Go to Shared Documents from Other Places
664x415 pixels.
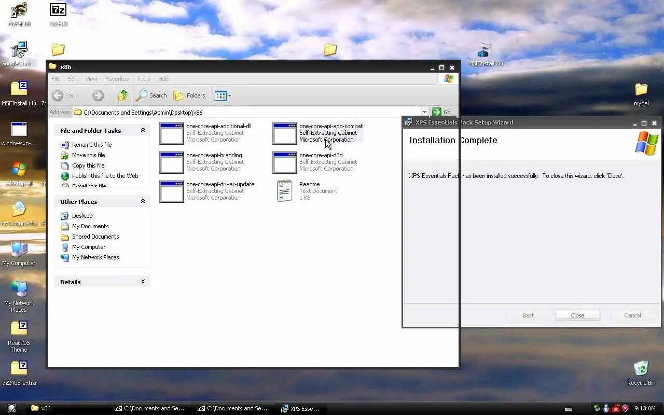coord(90,237)
